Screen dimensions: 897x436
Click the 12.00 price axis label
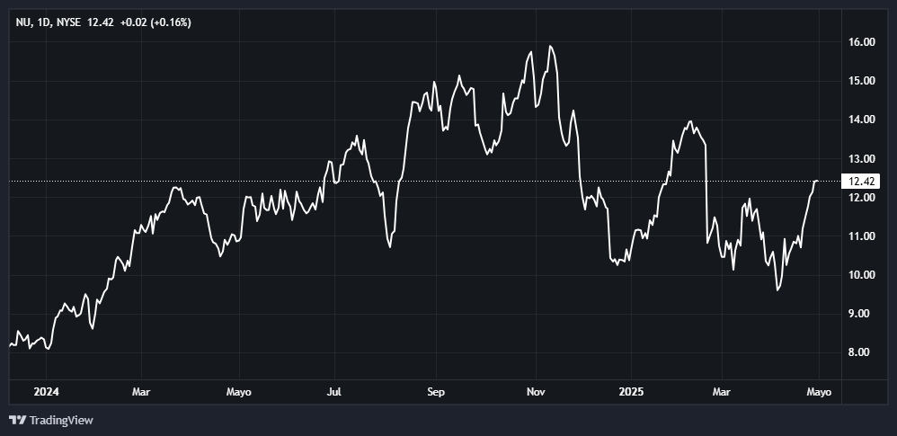863,198
